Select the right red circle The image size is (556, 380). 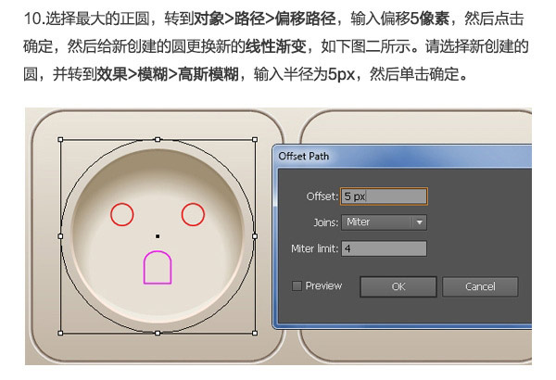(193, 214)
